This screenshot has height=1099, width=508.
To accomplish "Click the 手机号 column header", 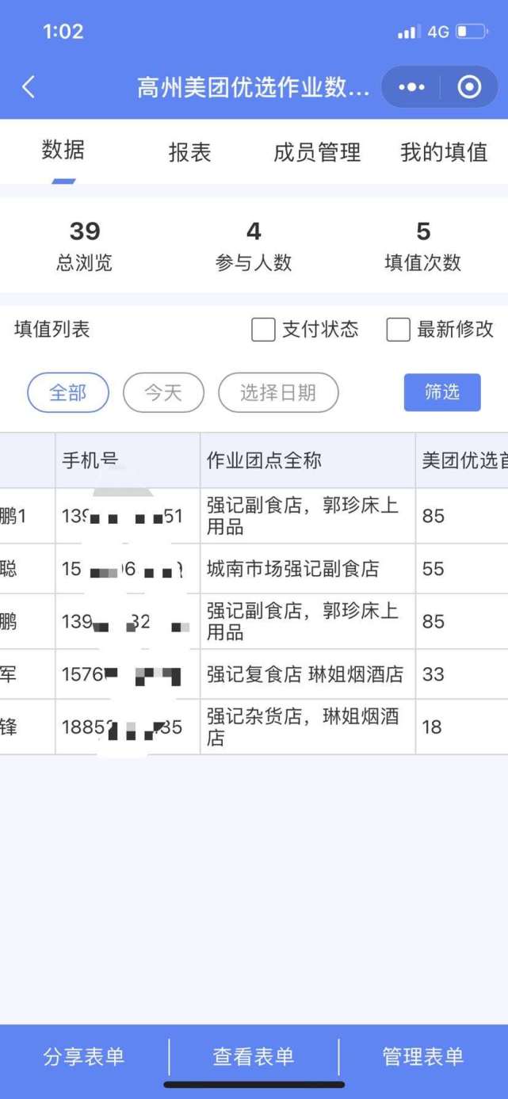I will point(128,460).
